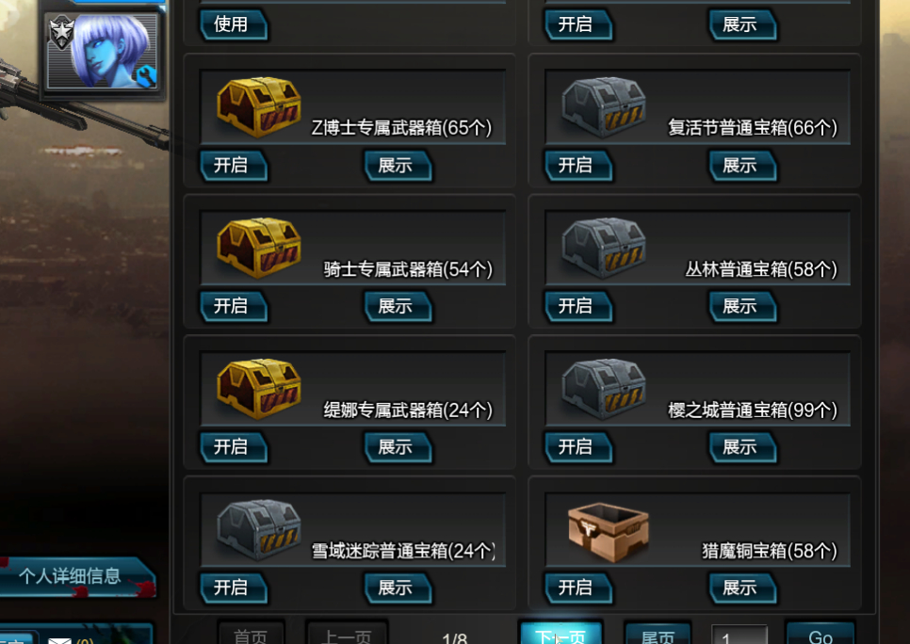Jump to last page with 尾页
910x644 pixels.
click(x=658, y=635)
